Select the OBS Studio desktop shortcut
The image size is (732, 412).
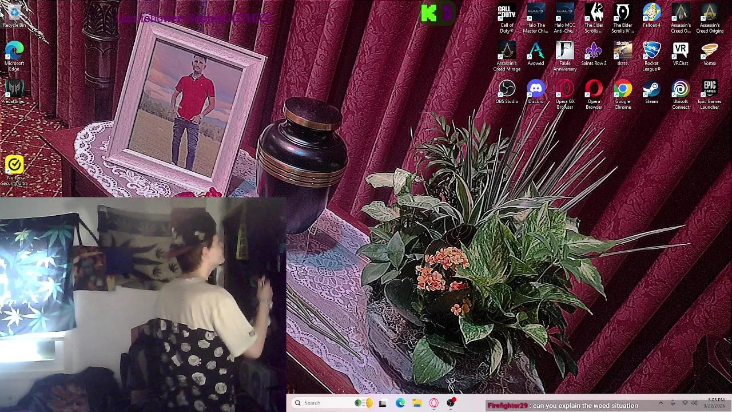point(507,92)
